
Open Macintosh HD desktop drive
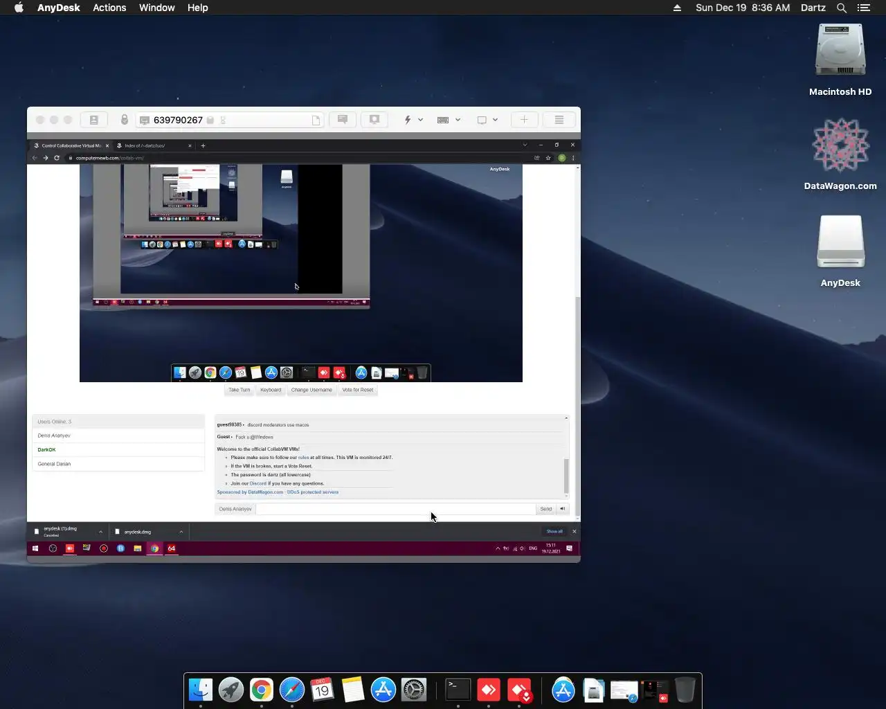click(x=840, y=60)
